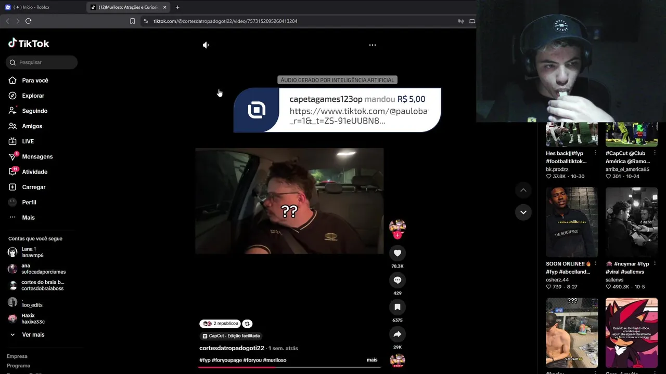666x374 pixels.
Task: Click the #fyp hashtag in the caption
Action: (205, 360)
